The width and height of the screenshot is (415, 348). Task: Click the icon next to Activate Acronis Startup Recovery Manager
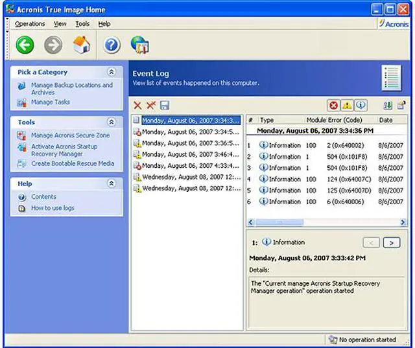(x=21, y=147)
